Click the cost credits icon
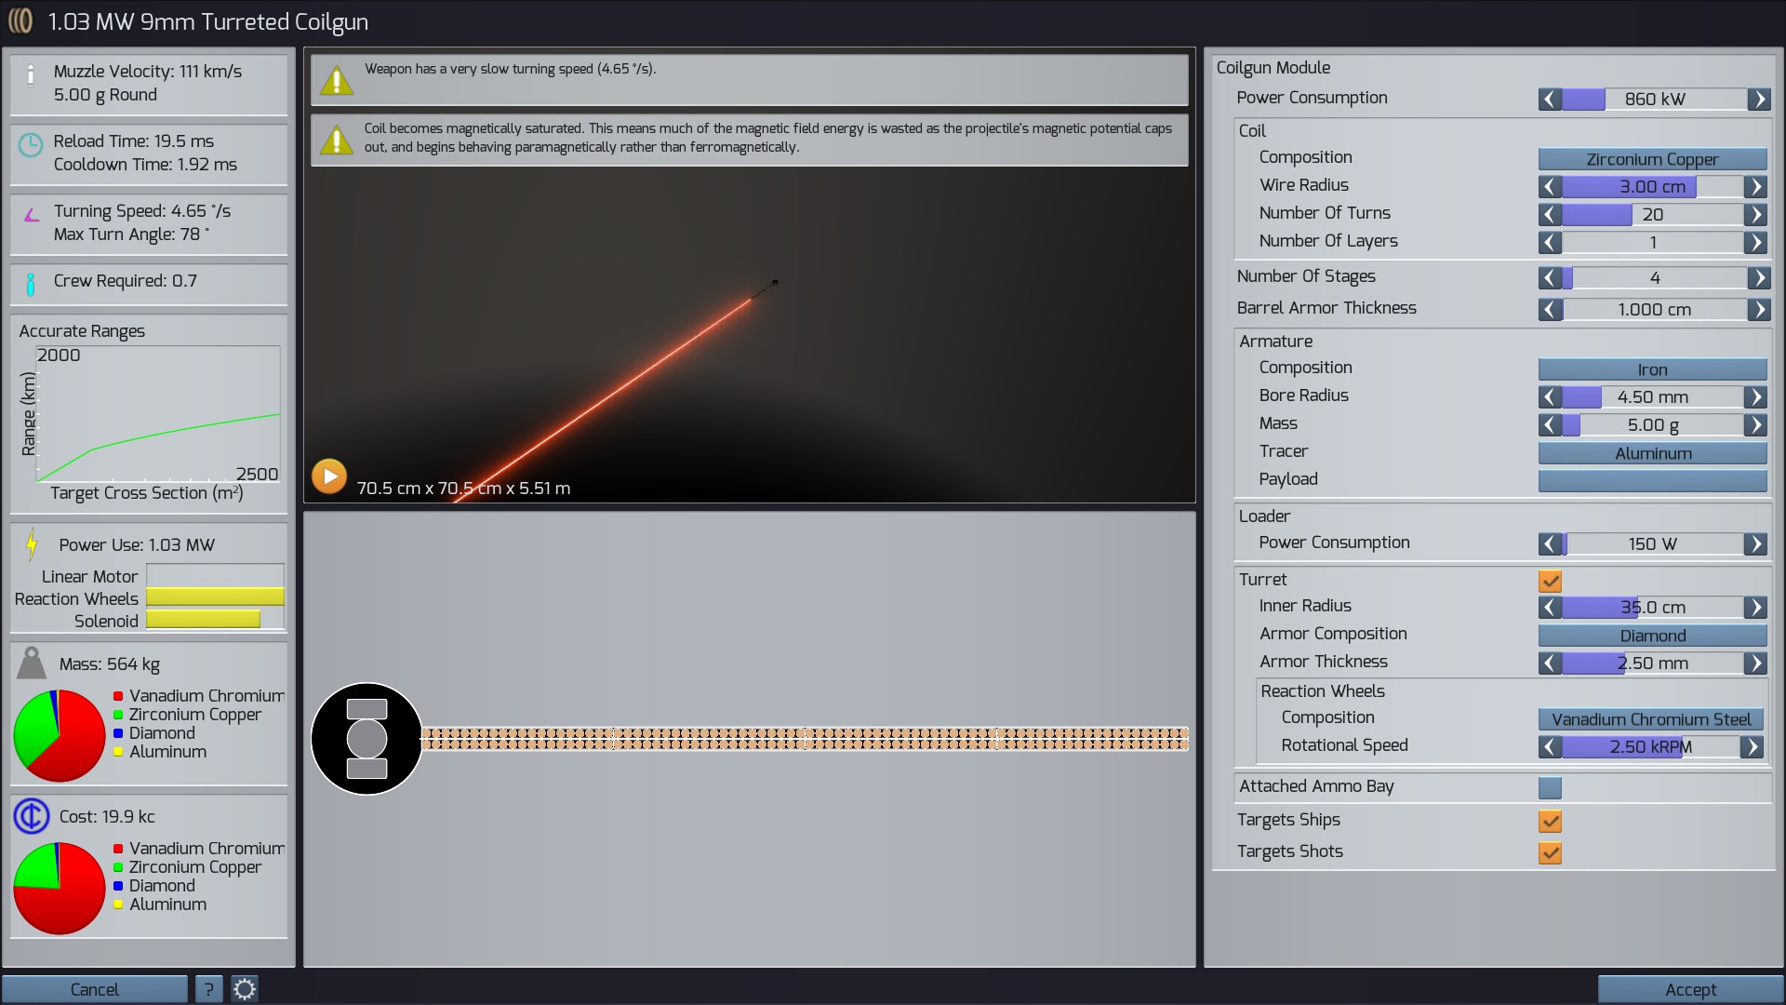 32,816
